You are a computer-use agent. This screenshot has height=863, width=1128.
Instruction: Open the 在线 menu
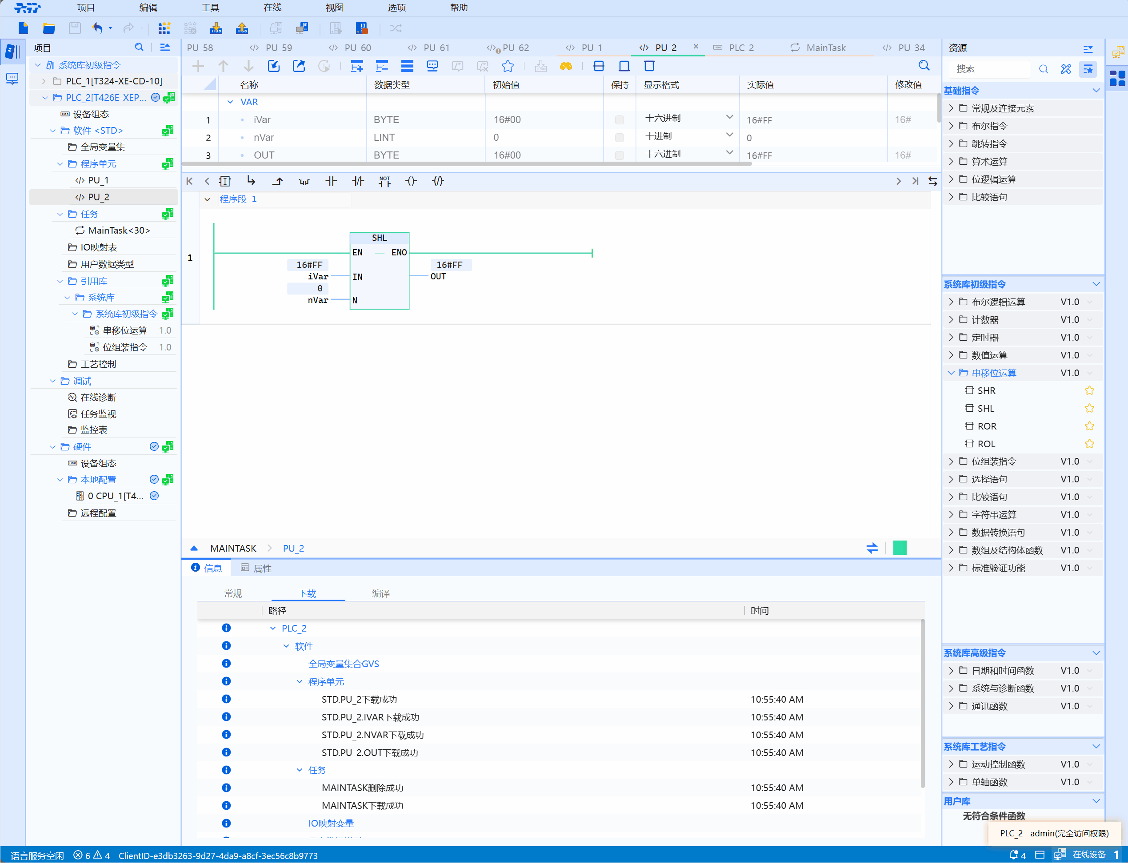tap(272, 8)
